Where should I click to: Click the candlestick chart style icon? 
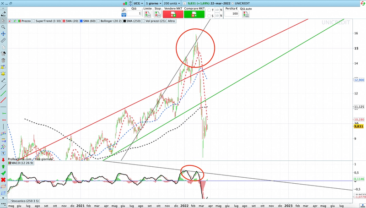coord(125,3)
